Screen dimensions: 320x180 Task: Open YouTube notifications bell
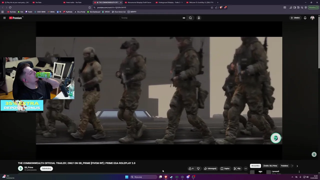(305, 18)
